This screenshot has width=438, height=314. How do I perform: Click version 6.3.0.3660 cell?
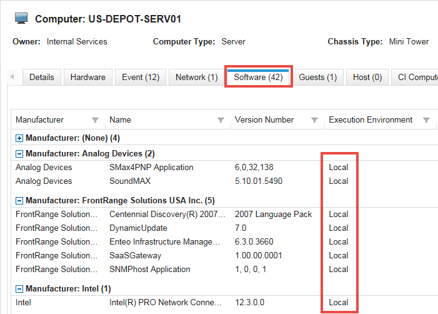254,241
